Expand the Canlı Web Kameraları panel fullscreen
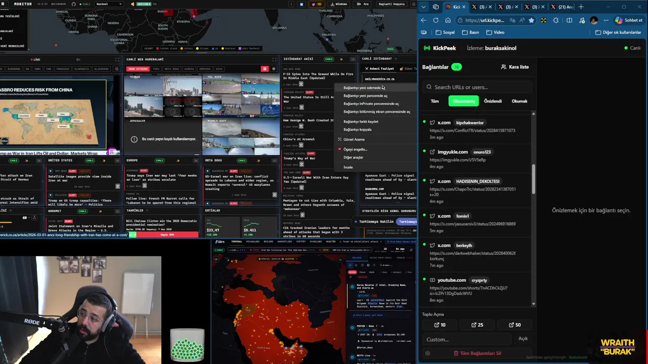Image resolution: width=648 pixels, height=364 pixels. (x=274, y=60)
